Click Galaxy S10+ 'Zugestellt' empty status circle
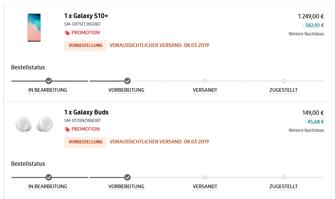The width and height of the screenshot is (335, 199). 284,81
